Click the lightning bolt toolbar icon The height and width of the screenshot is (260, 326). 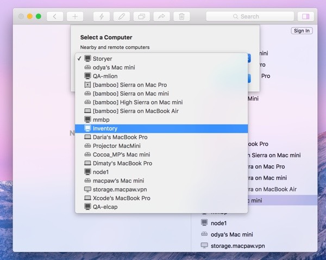[x=102, y=16]
